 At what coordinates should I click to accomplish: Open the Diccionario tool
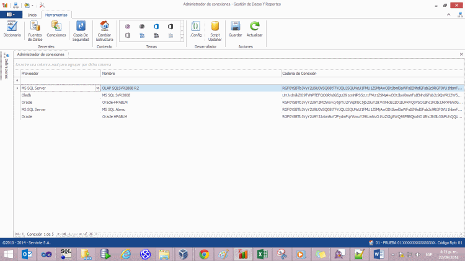click(x=11, y=29)
